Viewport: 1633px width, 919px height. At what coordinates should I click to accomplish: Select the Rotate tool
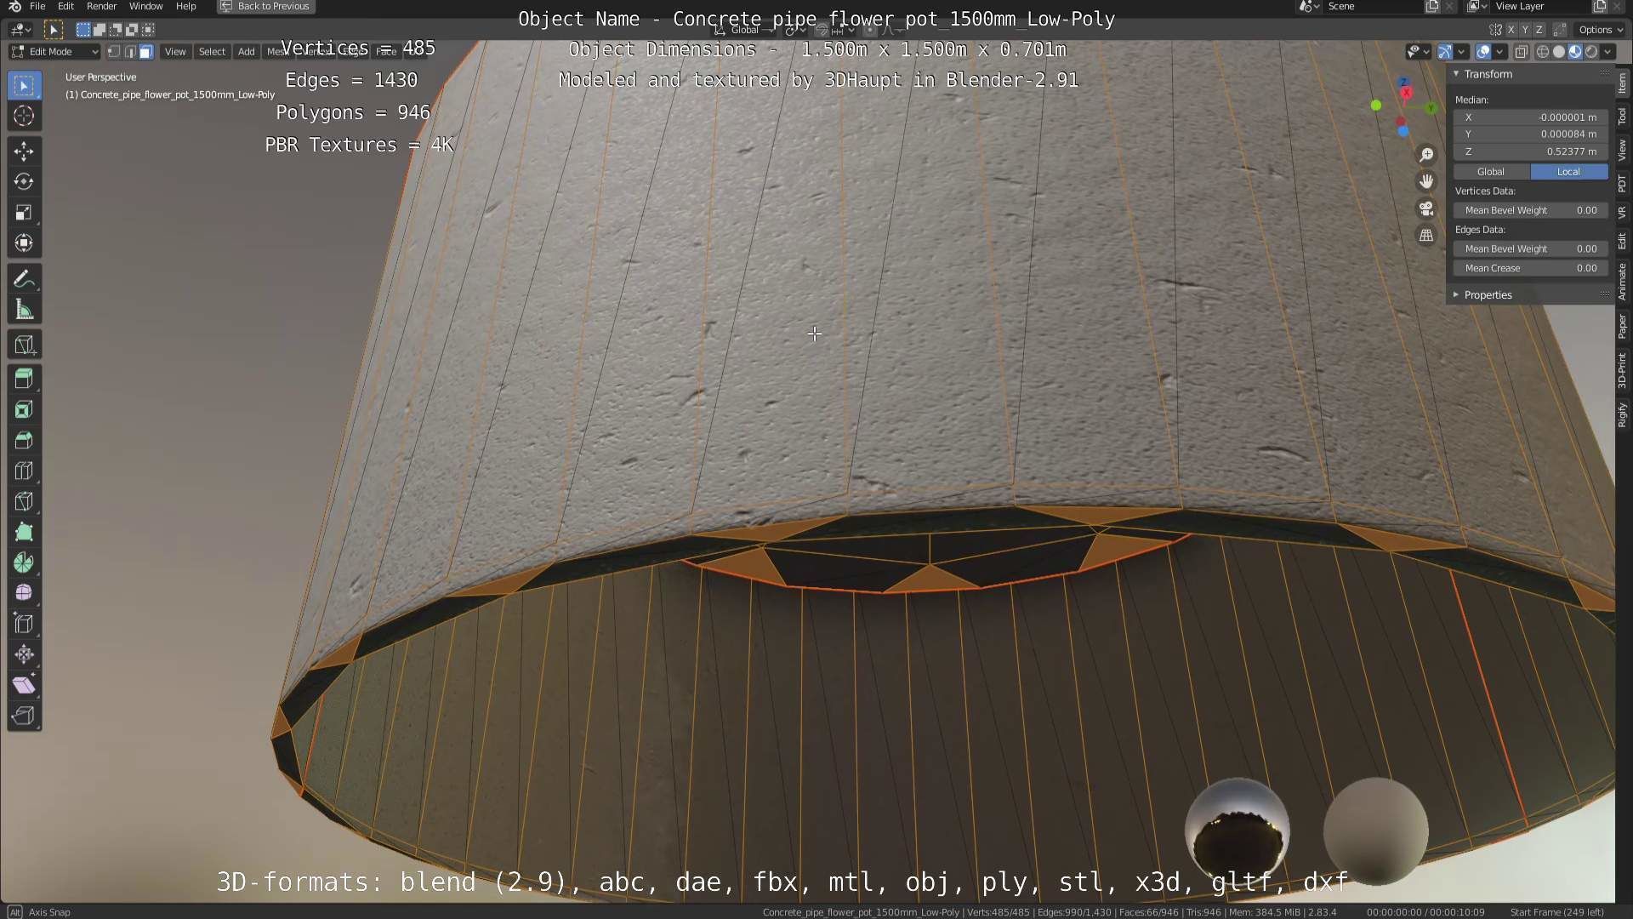pos(24,181)
